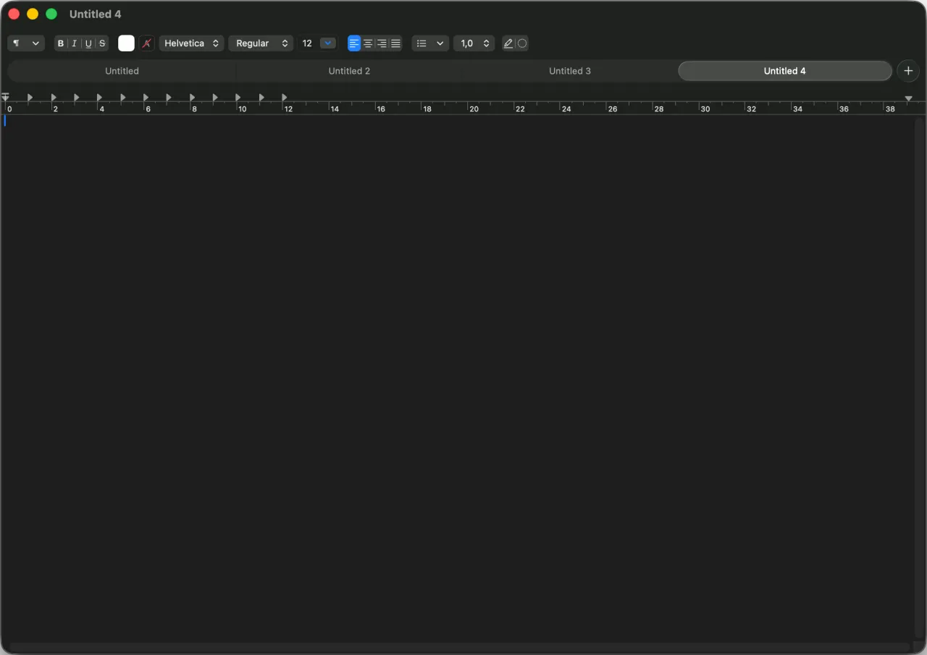Click the dotted circle icon in toolbar
Image resolution: width=927 pixels, height=655 pixels.
click(x=522, y=43)
